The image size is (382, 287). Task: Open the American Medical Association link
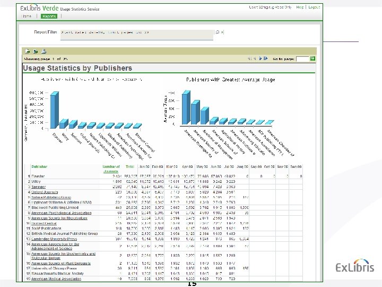coord(56,279)
